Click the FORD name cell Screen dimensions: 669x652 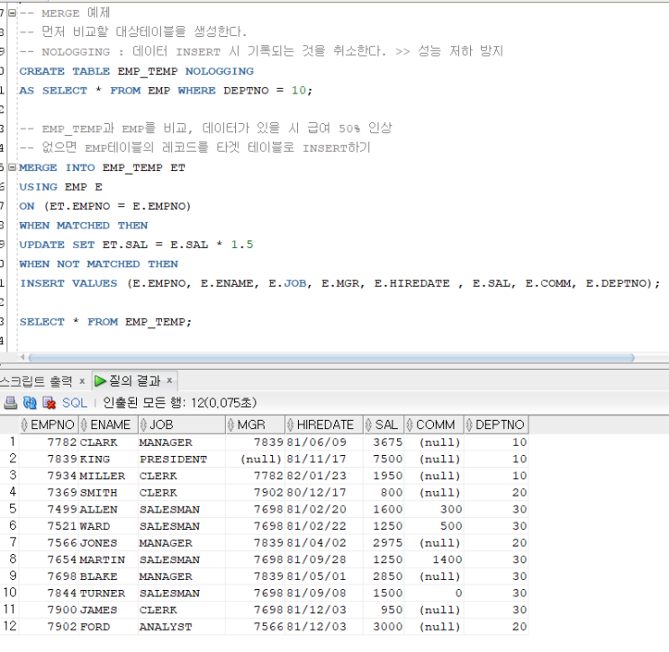click(x=108, y=627)
